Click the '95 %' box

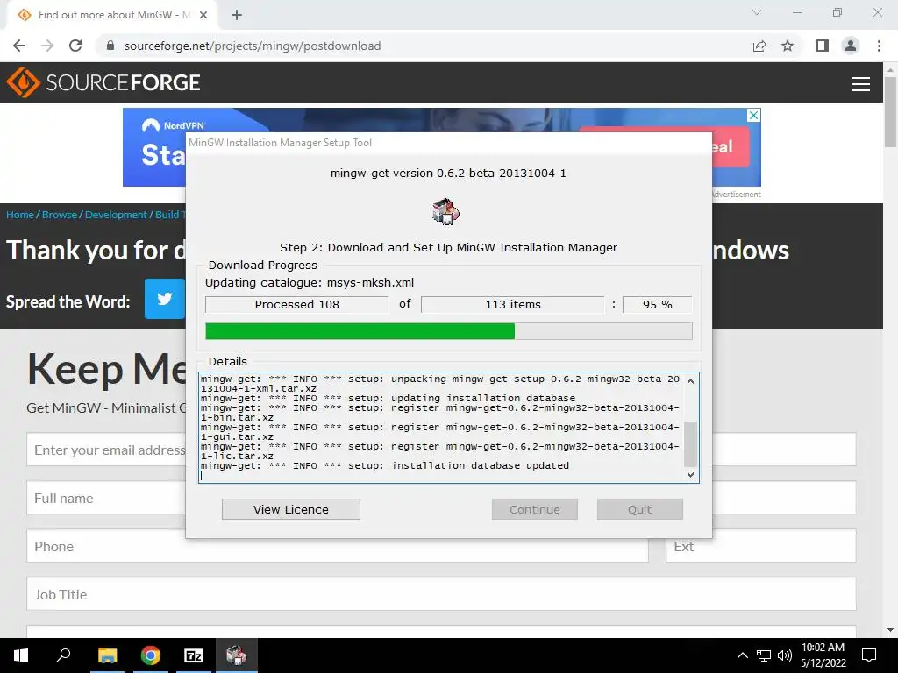pos(658,304)
